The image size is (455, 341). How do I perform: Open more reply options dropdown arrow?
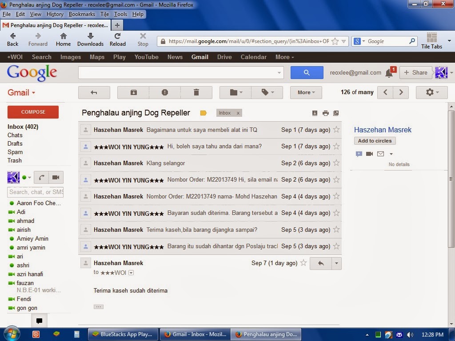pos(336,263)
